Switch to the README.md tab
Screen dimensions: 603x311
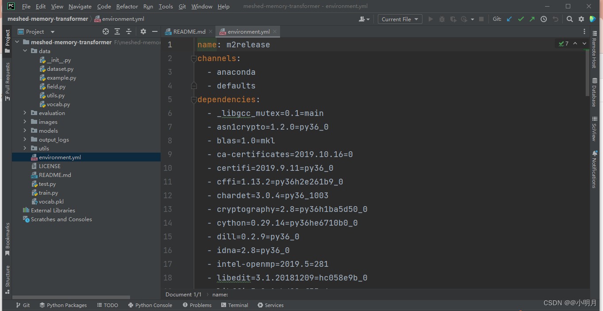189,31
